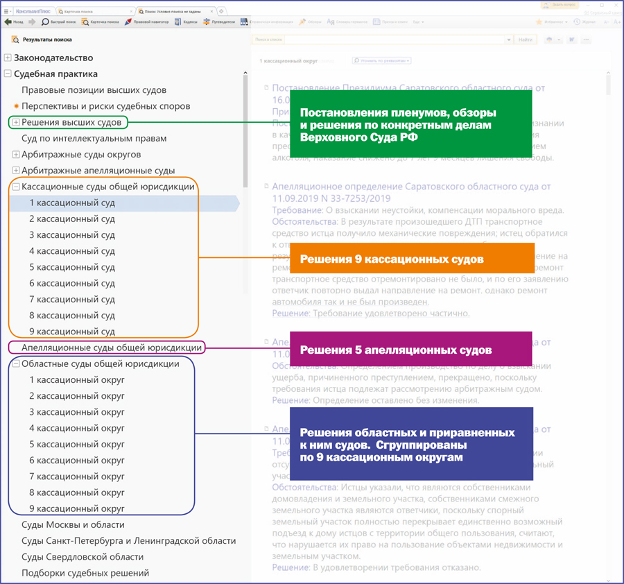Open Кодексы toolbar icon
624x584 pixels.
186,22
